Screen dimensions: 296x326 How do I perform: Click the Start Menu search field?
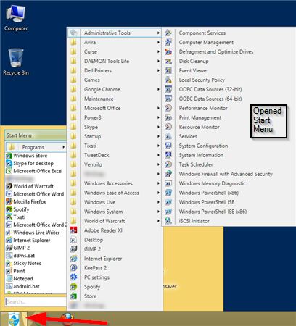point(36,301)
